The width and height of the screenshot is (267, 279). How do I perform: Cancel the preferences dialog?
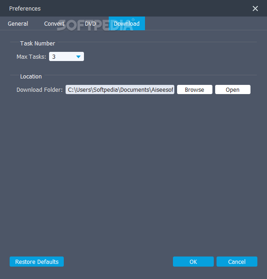(x=237, y=262)
